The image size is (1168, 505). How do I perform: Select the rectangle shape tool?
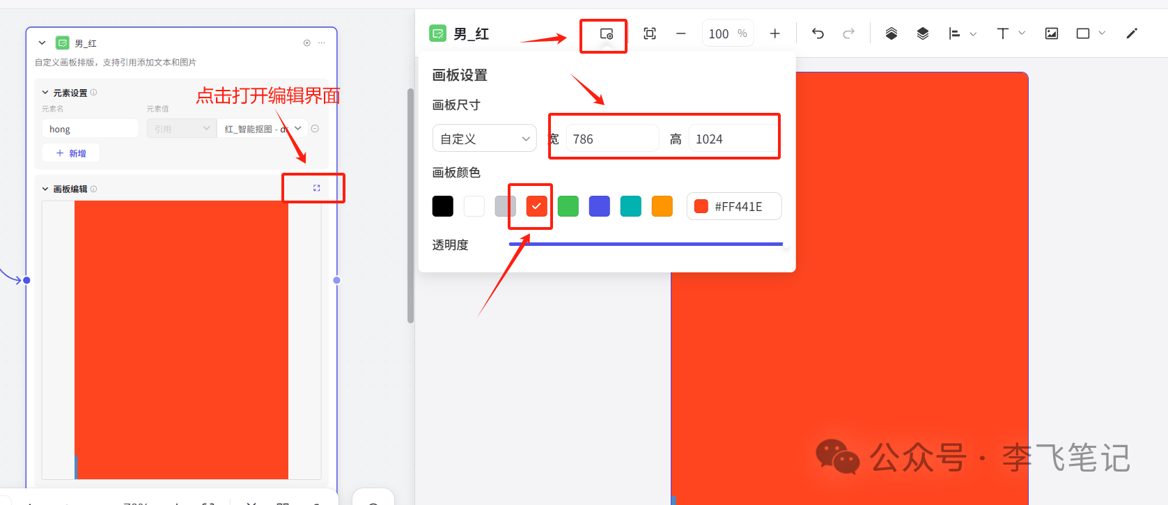point(1083,33)
